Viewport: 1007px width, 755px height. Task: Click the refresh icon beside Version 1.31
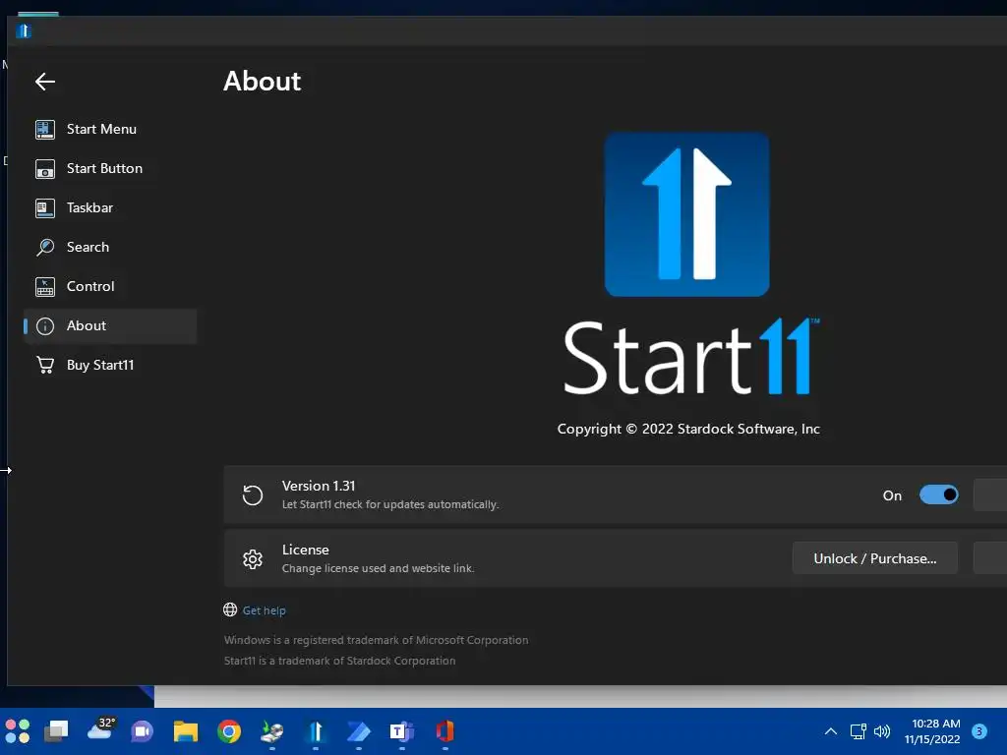[x=253, y=495]
